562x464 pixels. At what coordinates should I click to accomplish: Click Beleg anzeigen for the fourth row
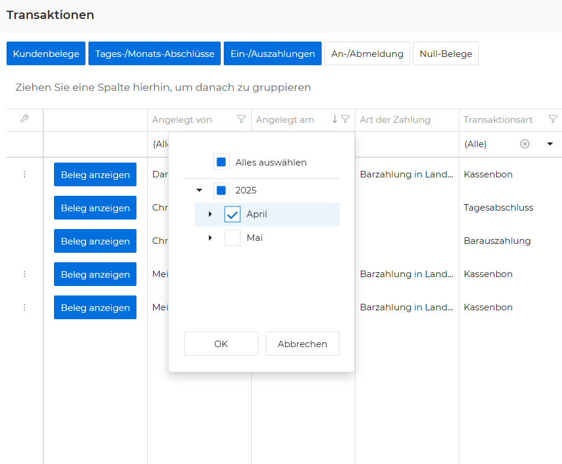tap(96, 275)
